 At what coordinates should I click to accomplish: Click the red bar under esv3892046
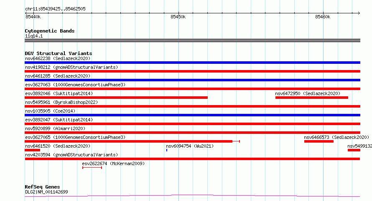click(116, 98)
